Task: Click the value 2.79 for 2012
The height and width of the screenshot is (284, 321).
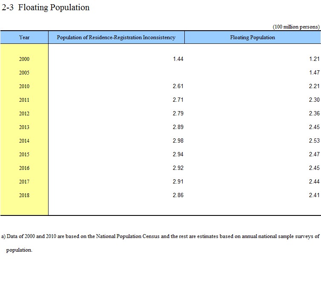Action: (178, 113)
